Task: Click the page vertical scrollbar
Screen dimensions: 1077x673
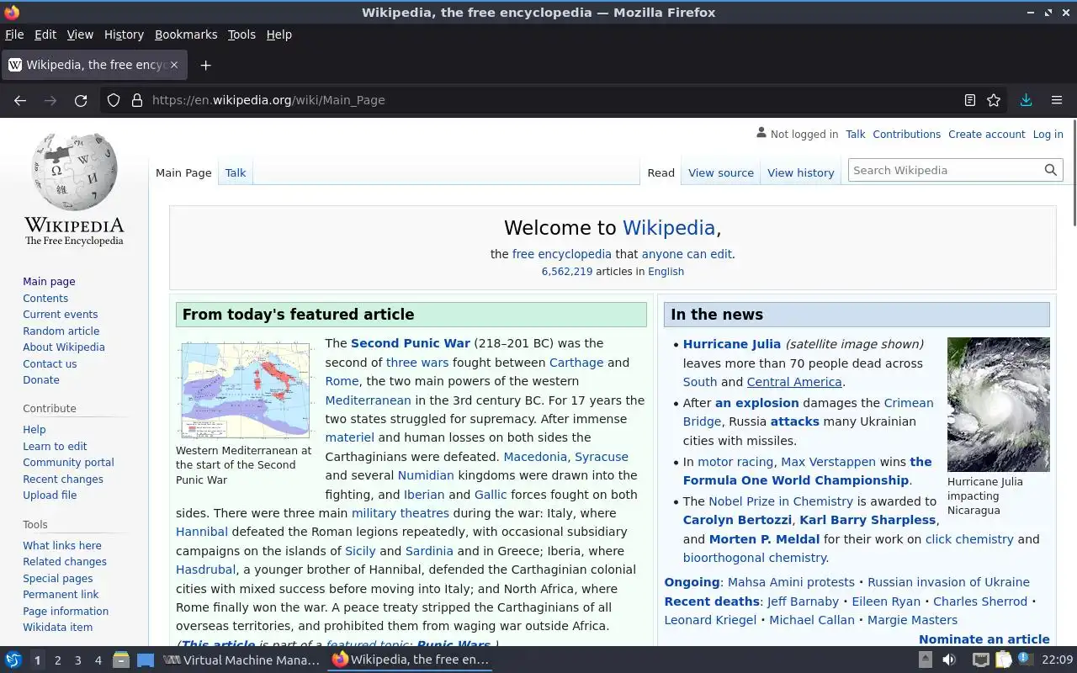Action: (x=1073, y=172)
